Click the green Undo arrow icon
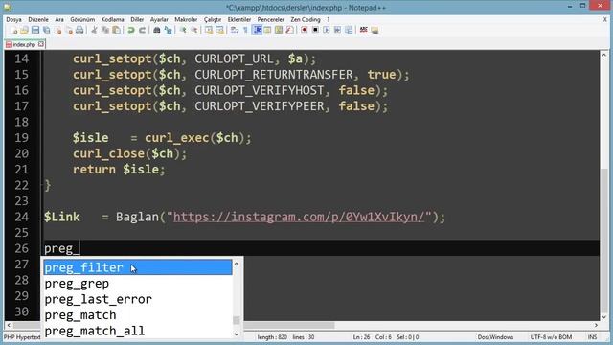Screen dimensions: 613x345 coord(131,30)
